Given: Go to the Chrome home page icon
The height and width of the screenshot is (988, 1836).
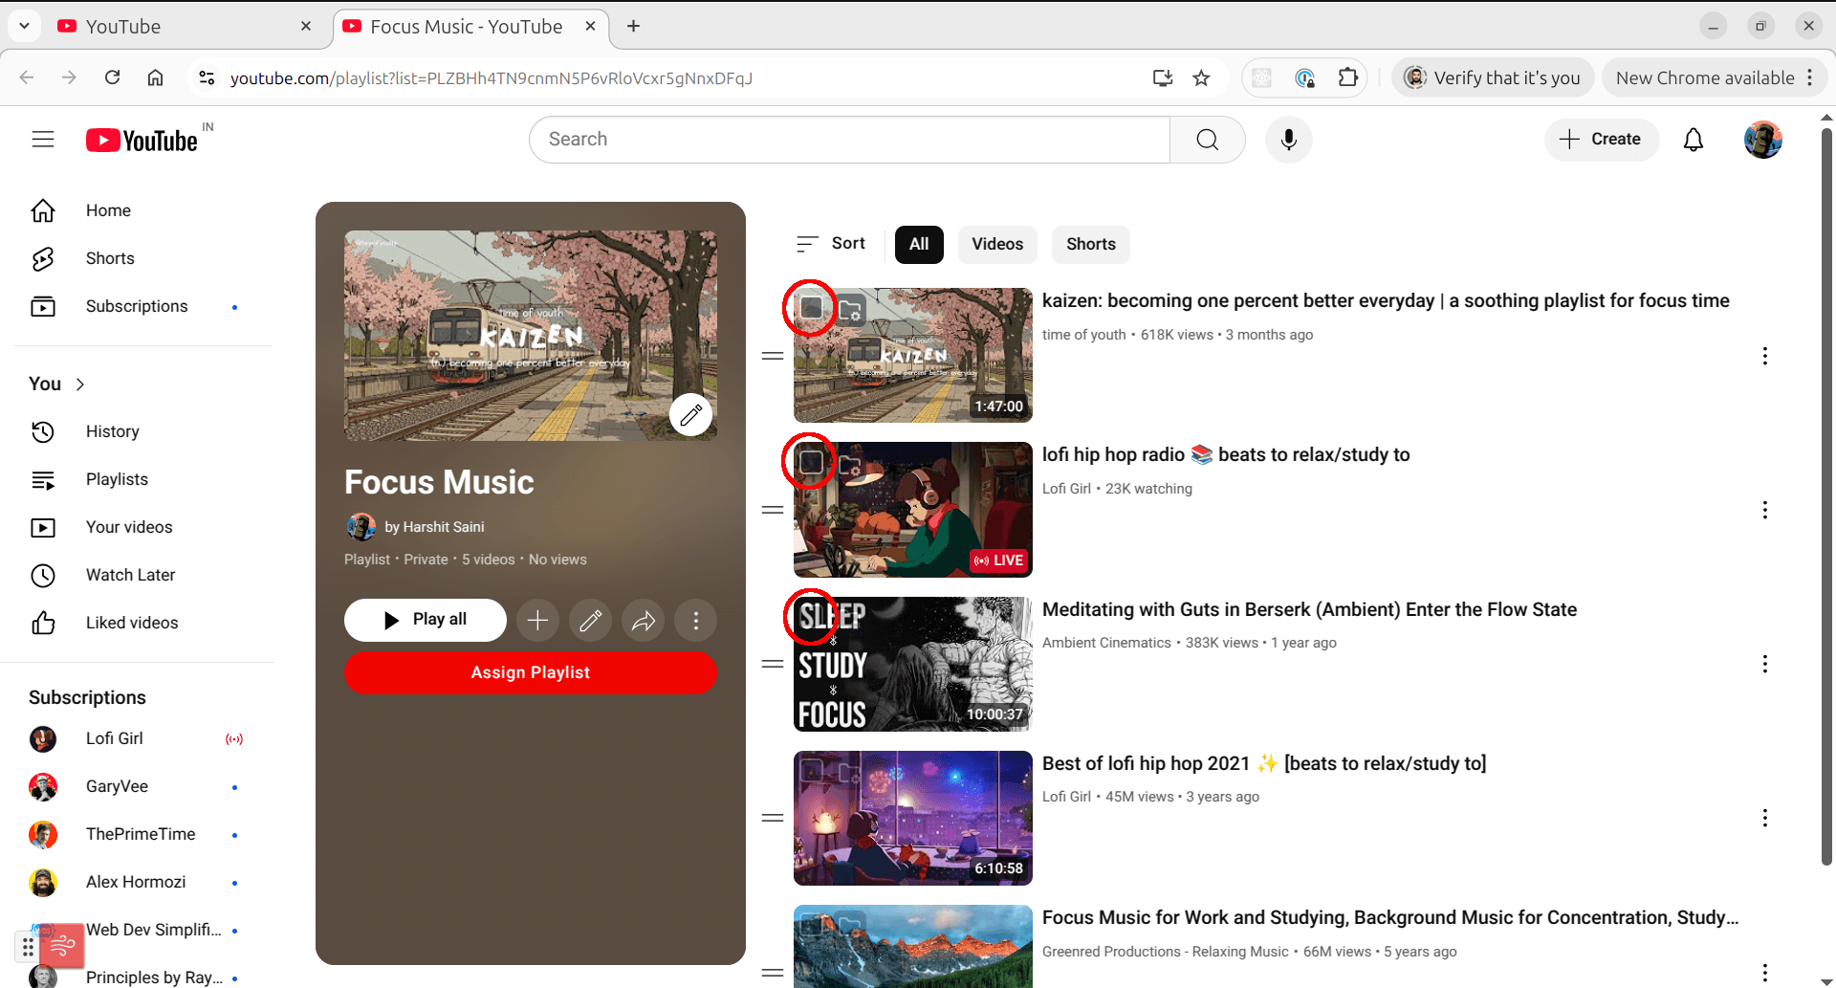Looking at the screenshot, I should pos(155,77).
